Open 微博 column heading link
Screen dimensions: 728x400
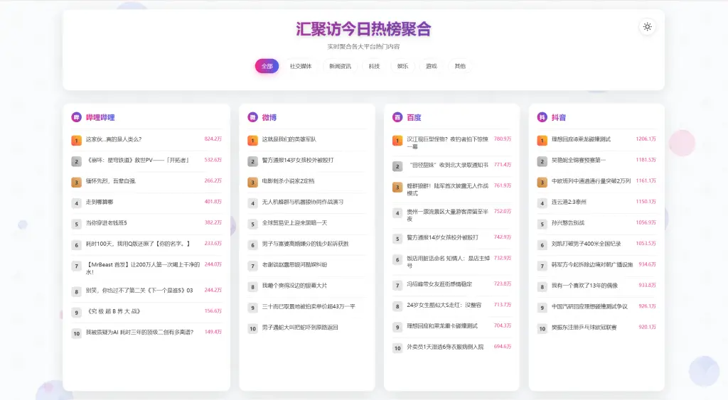[x=269, y=117]
